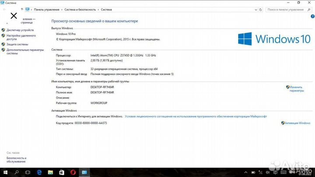Screen dimensions: 315x177
Task: Launch Microsoft Edge from taskbar
Action: pos(39,172)
